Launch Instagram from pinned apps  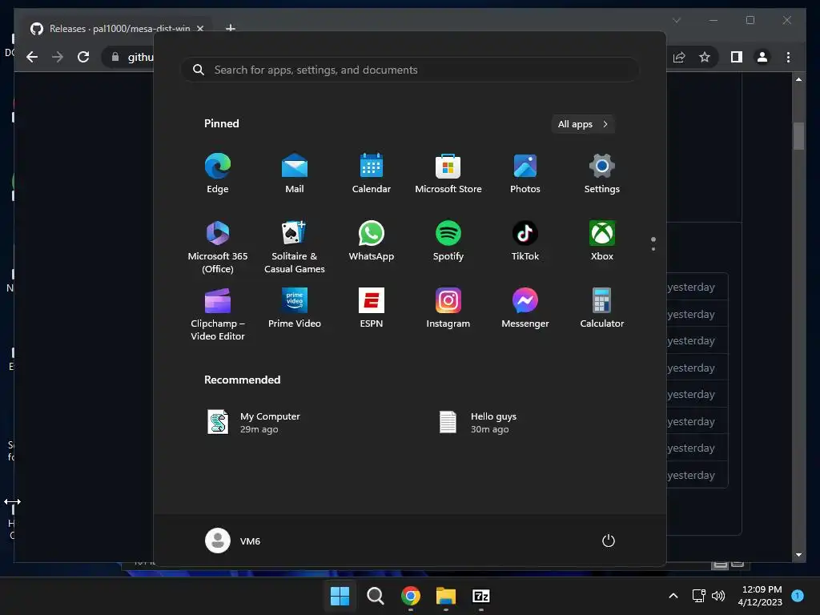click(x=448, y=308)
